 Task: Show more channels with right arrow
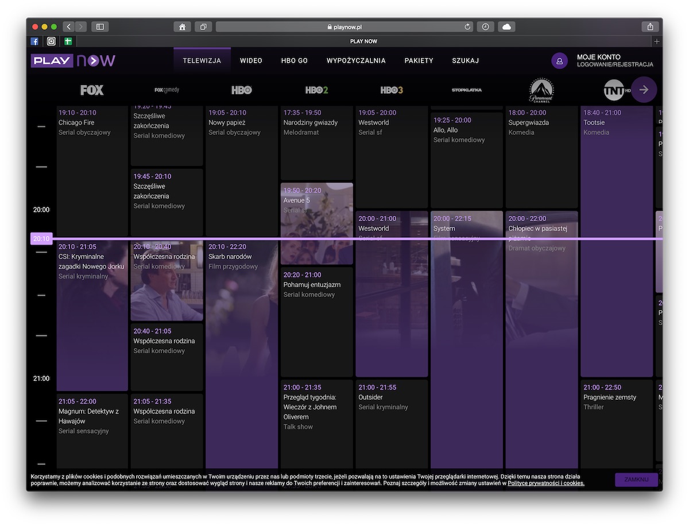click(x=644, y=90)
